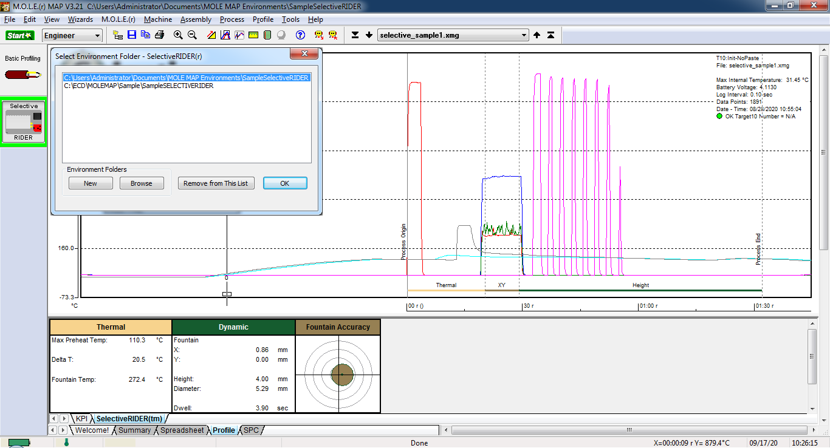Click the battery status icon

coord(18,443)
